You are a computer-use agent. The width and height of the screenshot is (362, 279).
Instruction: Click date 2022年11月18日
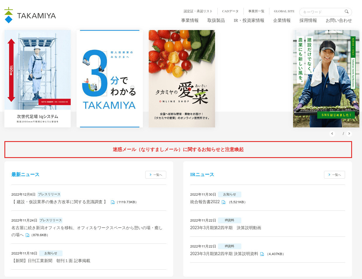pos(24,253)
